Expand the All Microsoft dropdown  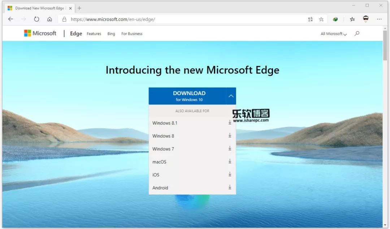click(x=334, y=34)
